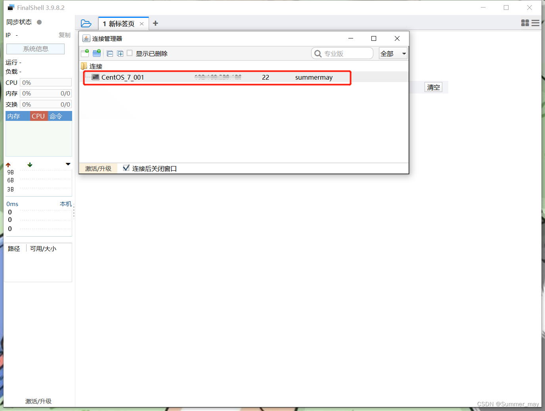Click port 22 in the CentOS_7_001 row
The height and width of the screenshot is (411, 545).
click(x=266, y=77)
